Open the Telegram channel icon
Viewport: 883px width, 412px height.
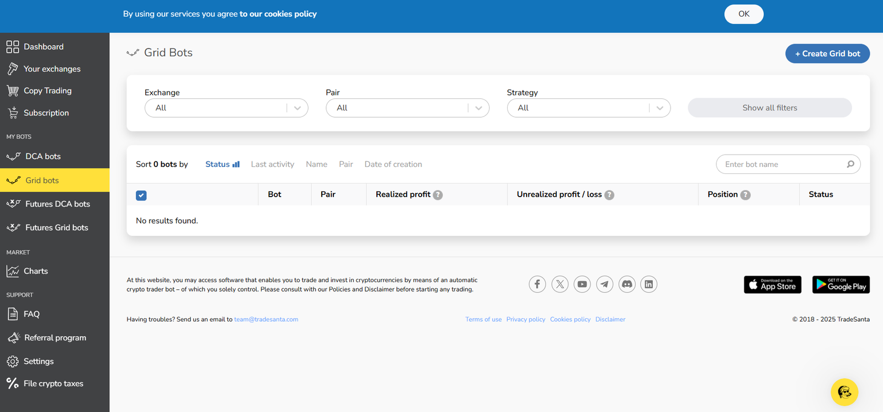pos(604,284)
